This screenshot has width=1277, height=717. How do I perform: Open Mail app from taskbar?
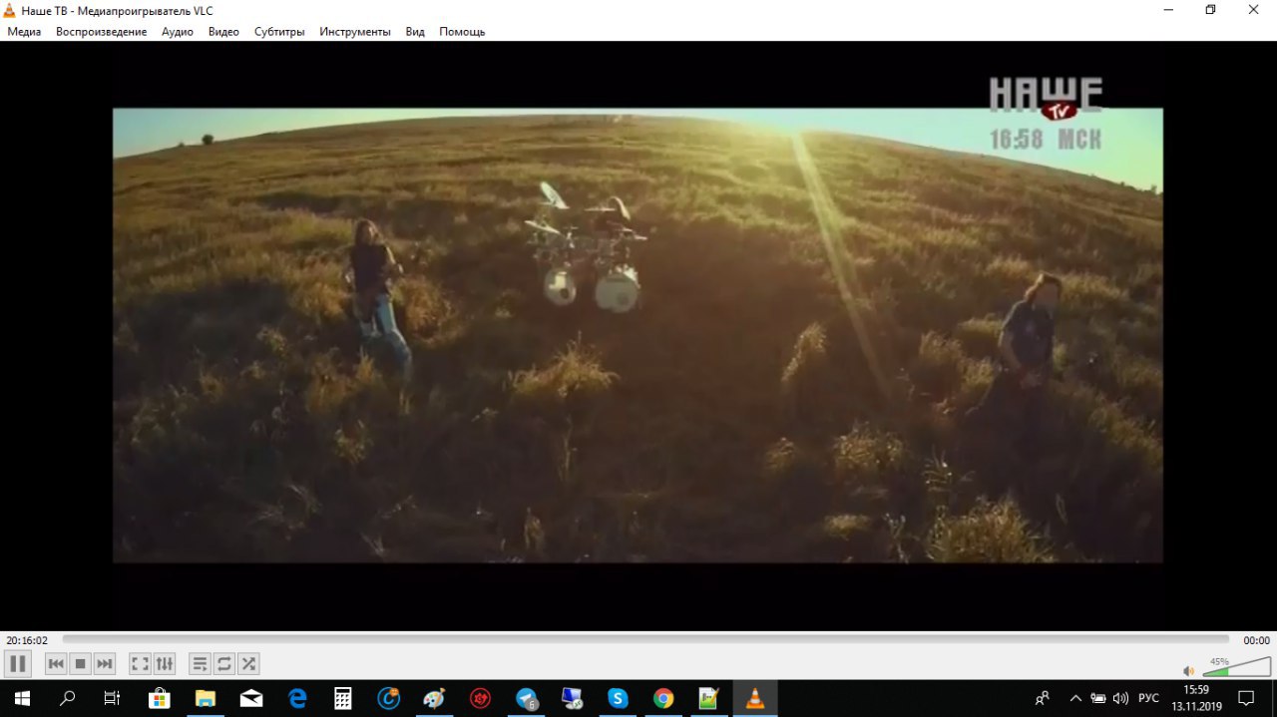tap(250, 698)
